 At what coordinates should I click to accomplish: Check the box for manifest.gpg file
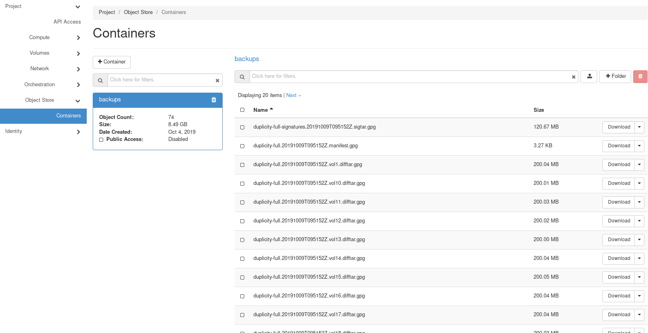(x=242, y=146)
